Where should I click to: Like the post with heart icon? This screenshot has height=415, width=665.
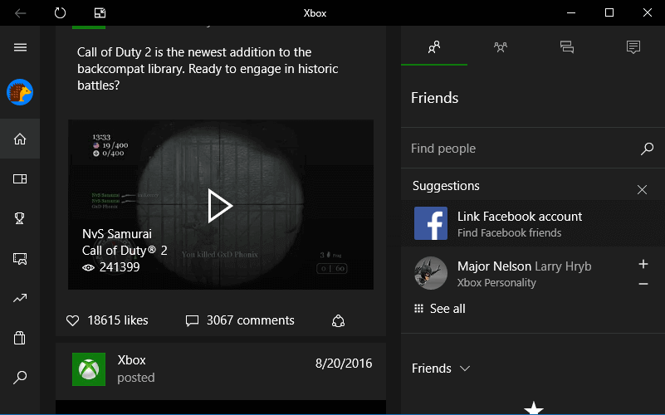pos(72,320)
